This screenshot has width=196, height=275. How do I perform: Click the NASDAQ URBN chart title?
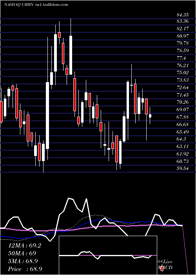pyautogui.click(x=18, y=5)
